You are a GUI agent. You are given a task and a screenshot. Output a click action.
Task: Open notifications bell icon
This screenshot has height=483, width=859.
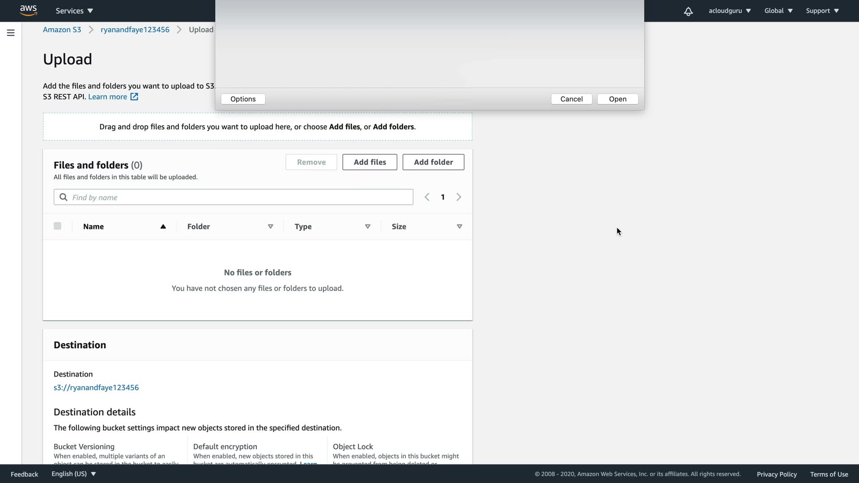(x=688, y=11)
